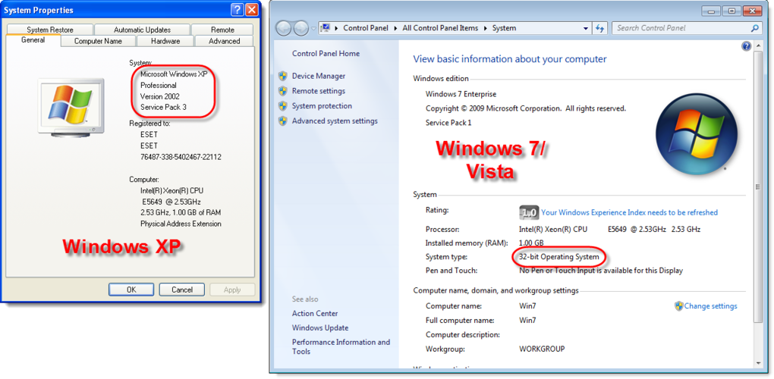Switch to the Hardware tab
Screen dimensions: 774x379
165,42
